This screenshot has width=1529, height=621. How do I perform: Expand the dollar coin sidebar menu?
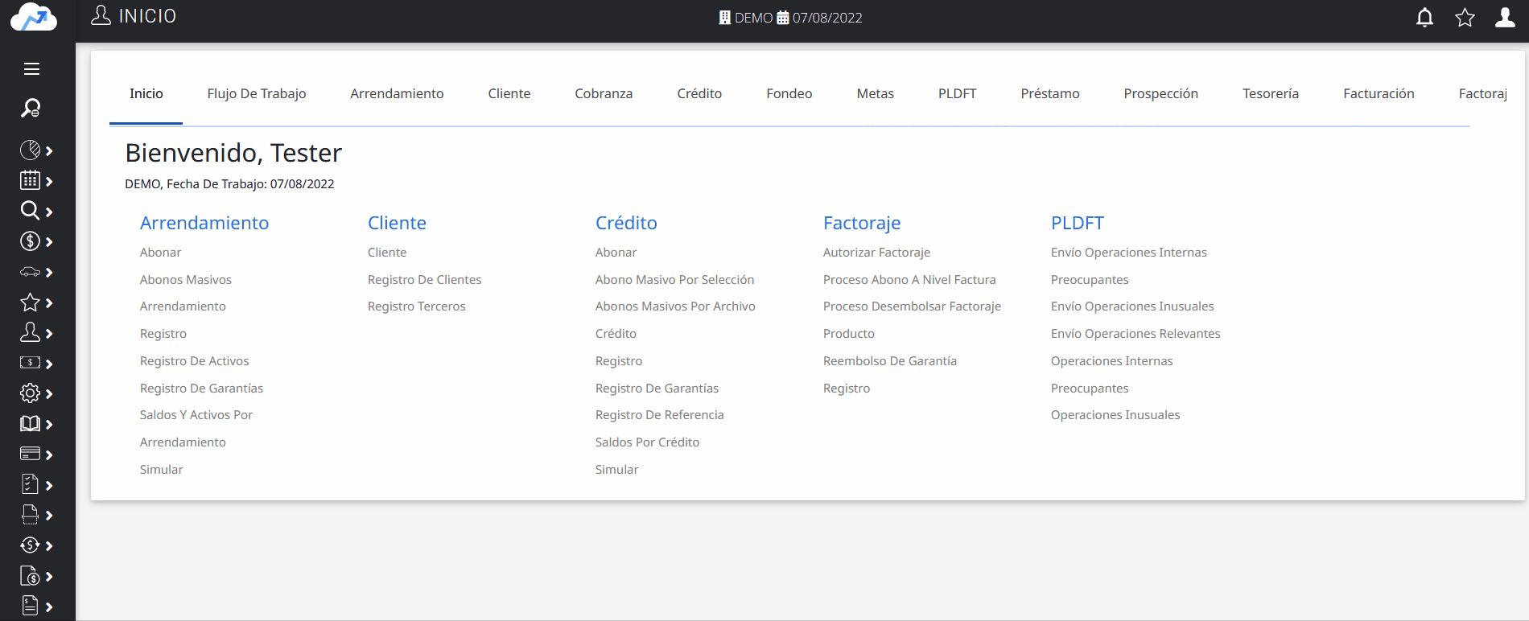(x=36, y=242)
